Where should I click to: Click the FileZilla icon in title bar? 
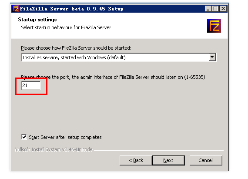[x=16, y=9]
